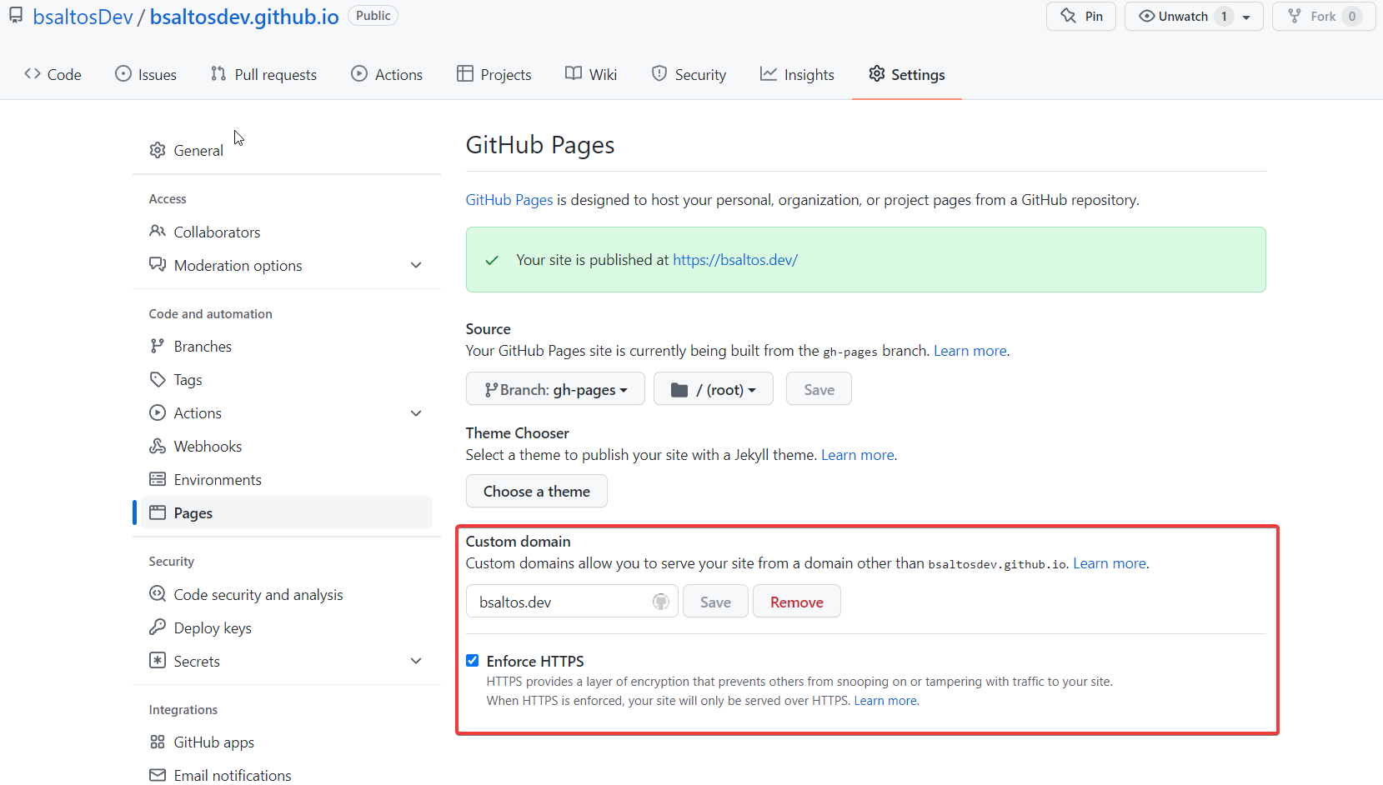
Task: Click the Issues circle icon
Action: point(123,74)
